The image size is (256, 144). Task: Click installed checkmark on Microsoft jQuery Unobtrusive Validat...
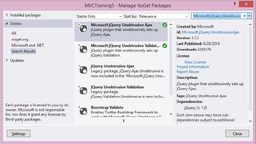(165, 46)
